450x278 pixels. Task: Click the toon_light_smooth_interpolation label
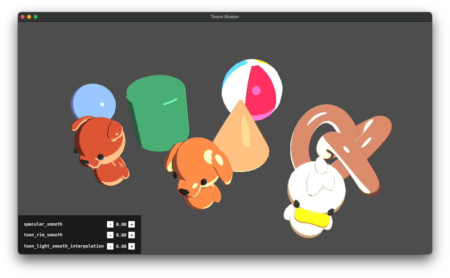pyautogui.click(x=63, y=246)
